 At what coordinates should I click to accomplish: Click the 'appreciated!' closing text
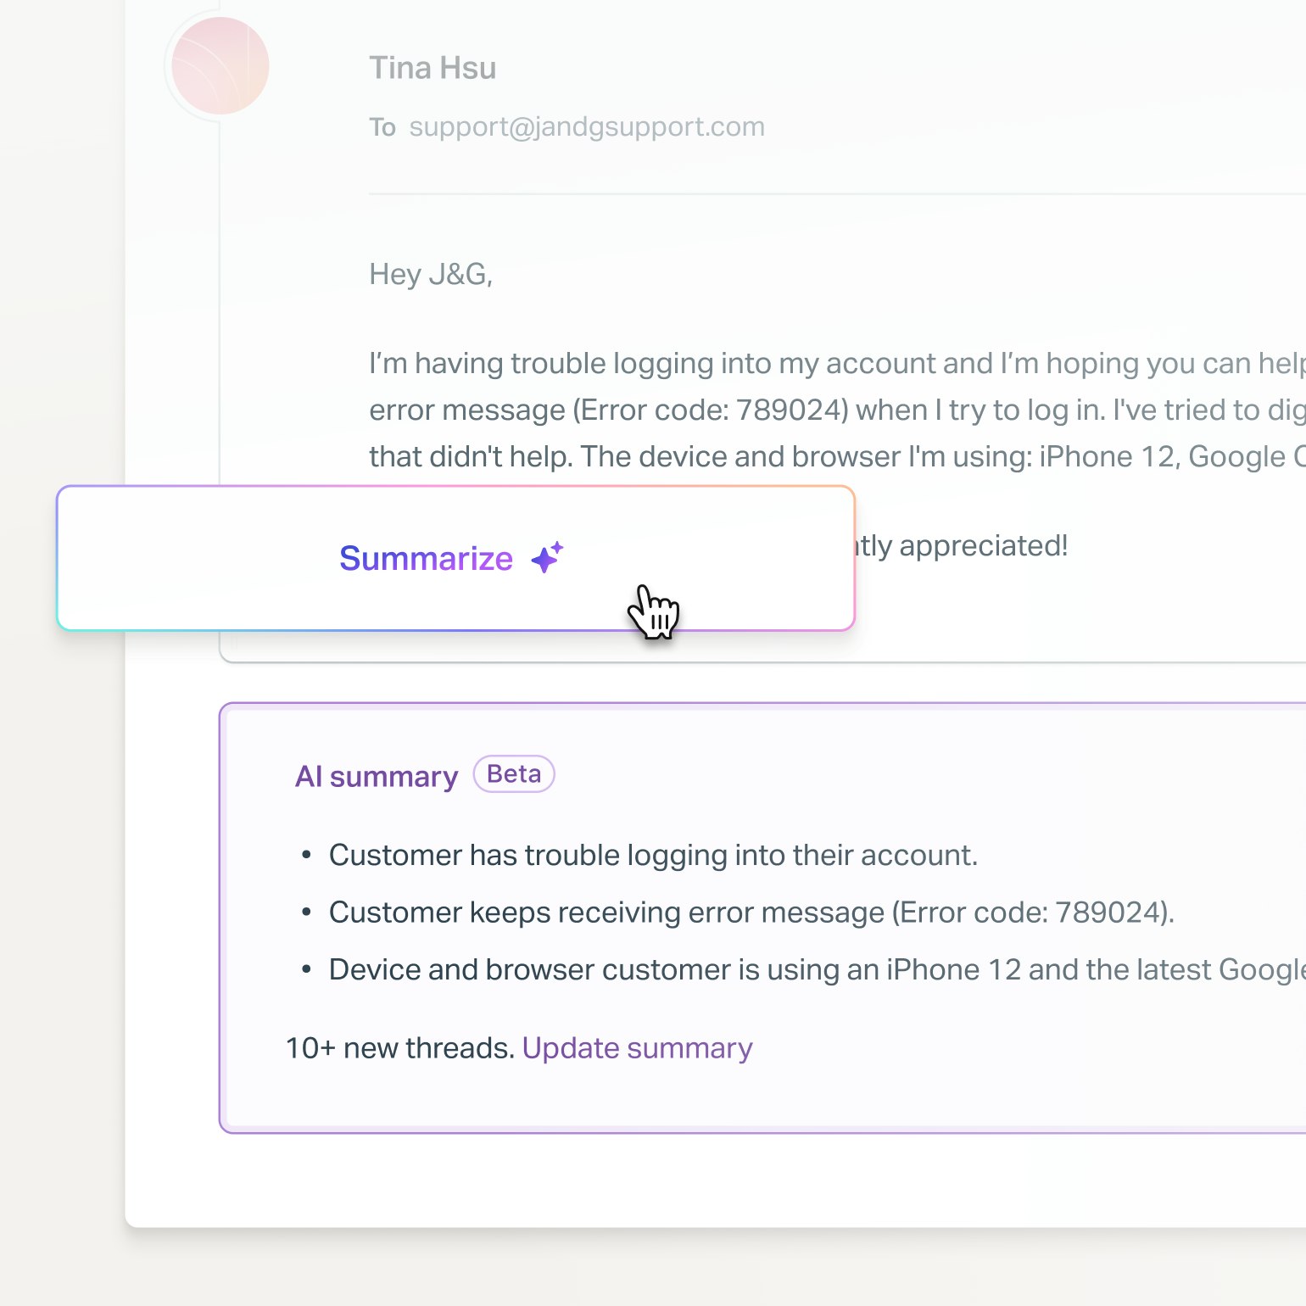(x=982, y=545)
